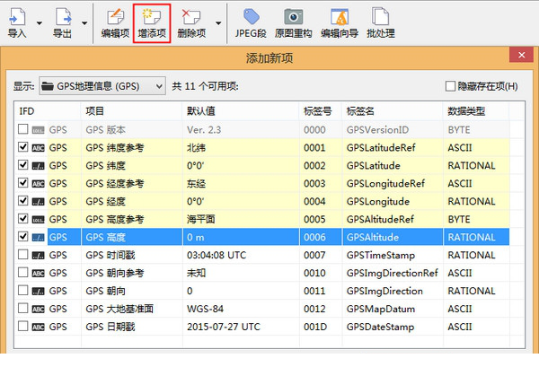This screenshot has width=539, height=367.
Task: Toggle the 隐藏存在项(H) checkbox
Action: 450,86
